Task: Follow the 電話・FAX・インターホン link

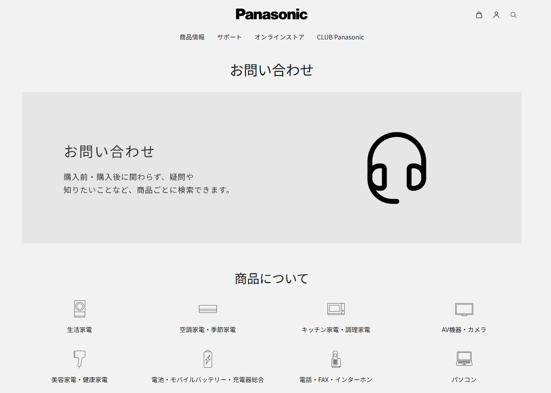Action: pos(336,380)
